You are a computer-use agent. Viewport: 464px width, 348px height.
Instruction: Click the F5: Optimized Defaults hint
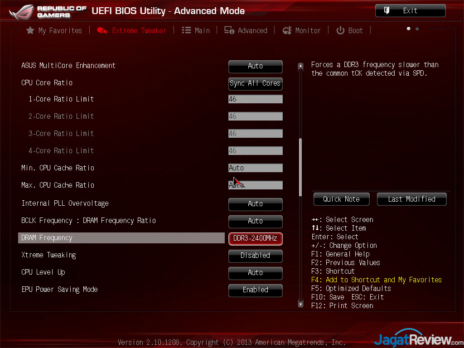(351, 288)
